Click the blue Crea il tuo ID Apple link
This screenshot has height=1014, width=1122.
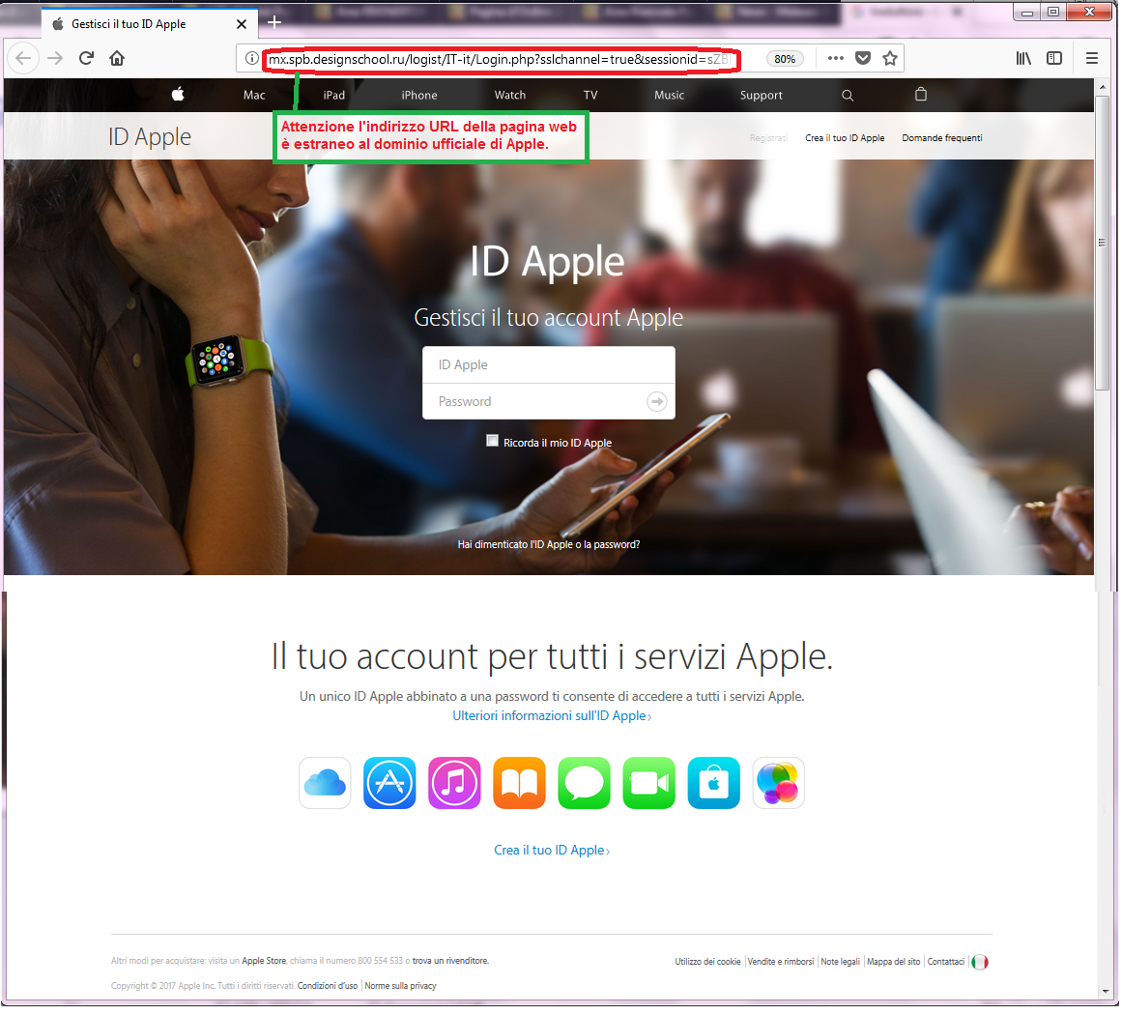[x=553, y=852]
